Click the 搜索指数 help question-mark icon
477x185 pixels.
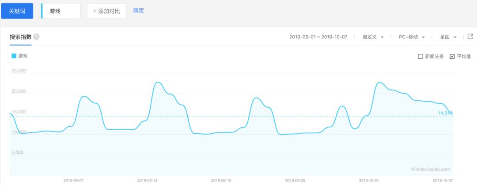(36, 37)
